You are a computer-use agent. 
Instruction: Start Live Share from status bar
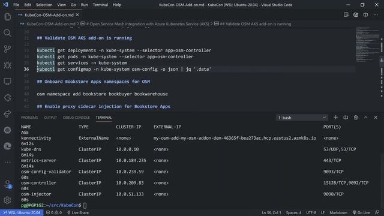[77, 212]
